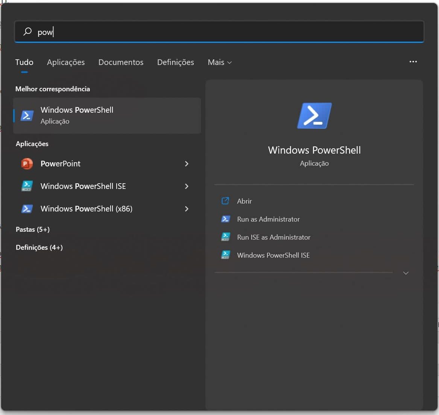
Task: Switch to the Aplicações tab
Action: point(66,62)
